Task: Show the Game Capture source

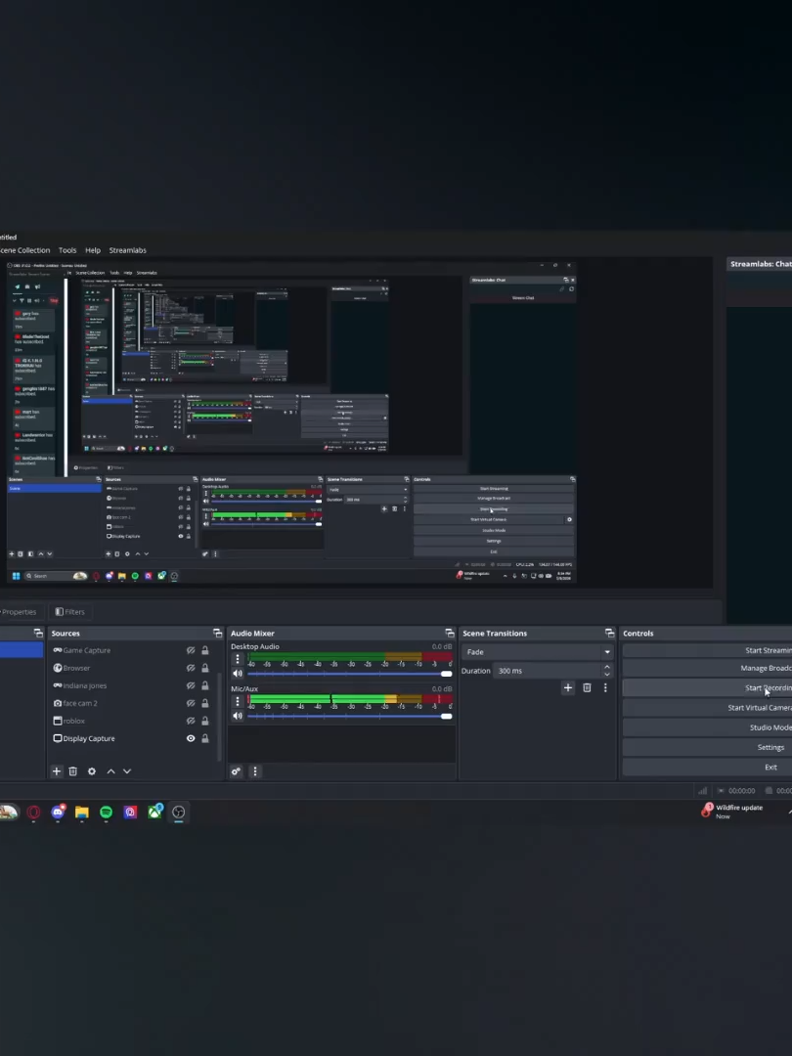Action: pos(191,650)
